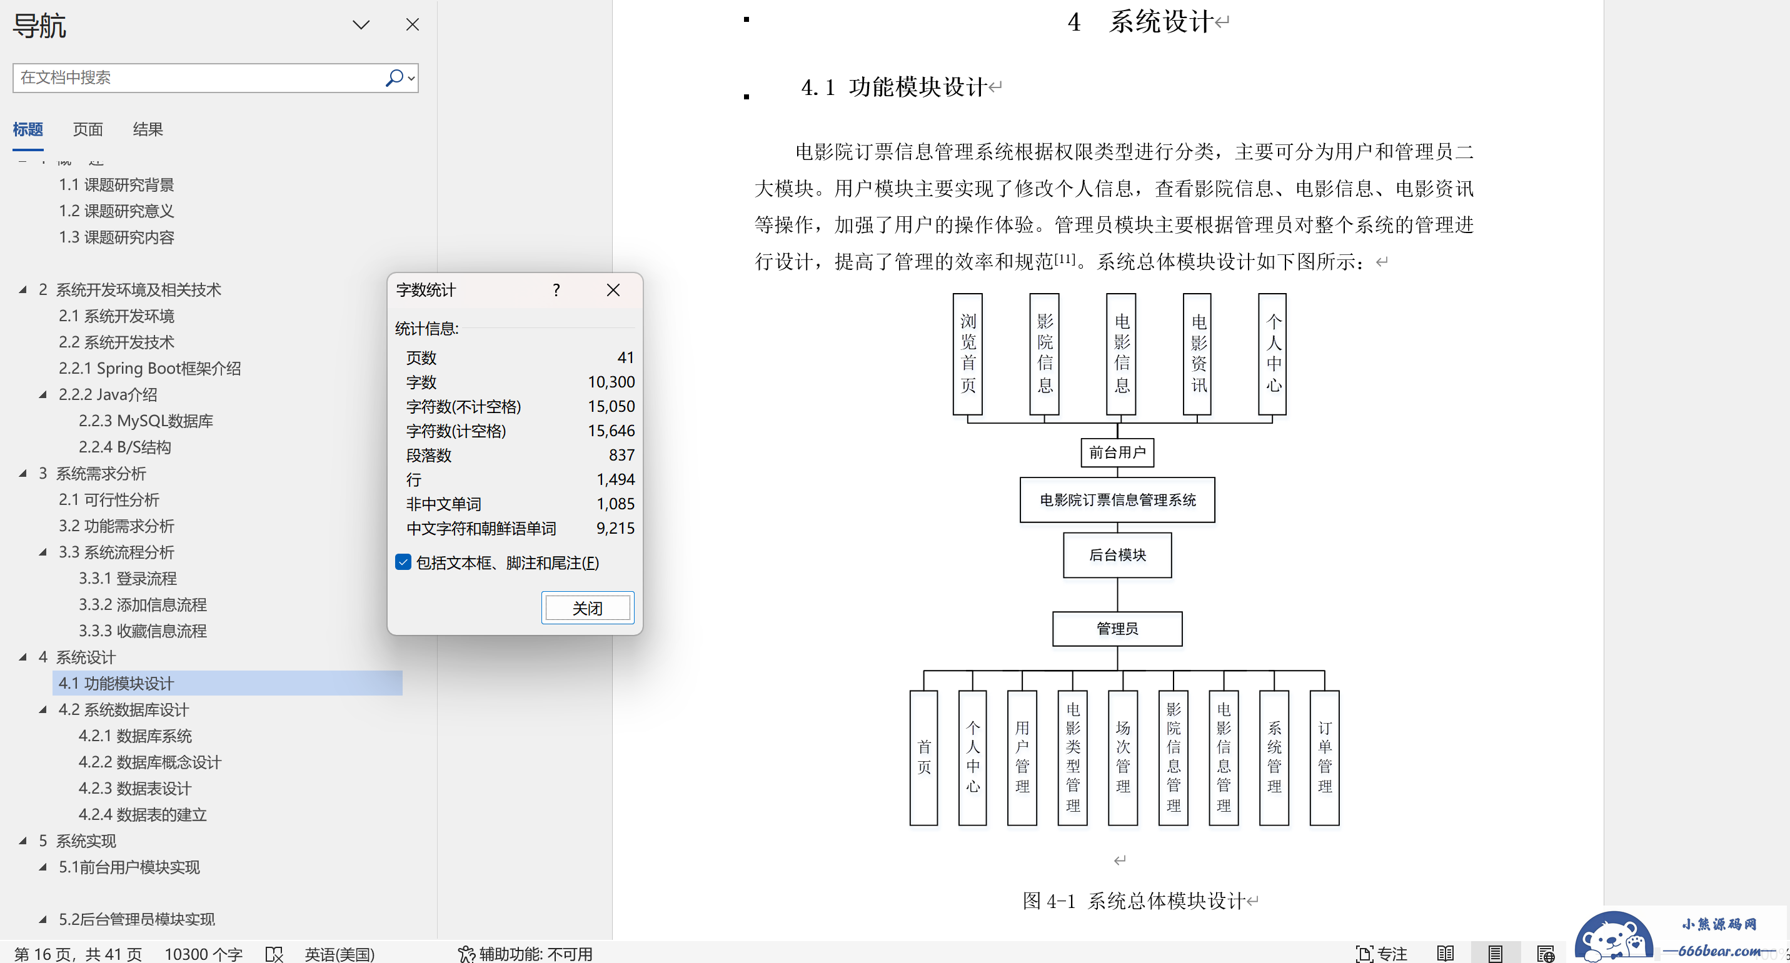
Task: Go to heading 2.2.3 MySQL数据库
Action: pos(146,421)
